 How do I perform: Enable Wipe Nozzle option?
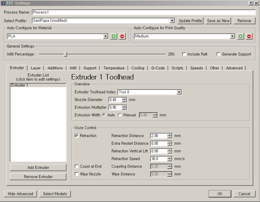tap(76, 174)
